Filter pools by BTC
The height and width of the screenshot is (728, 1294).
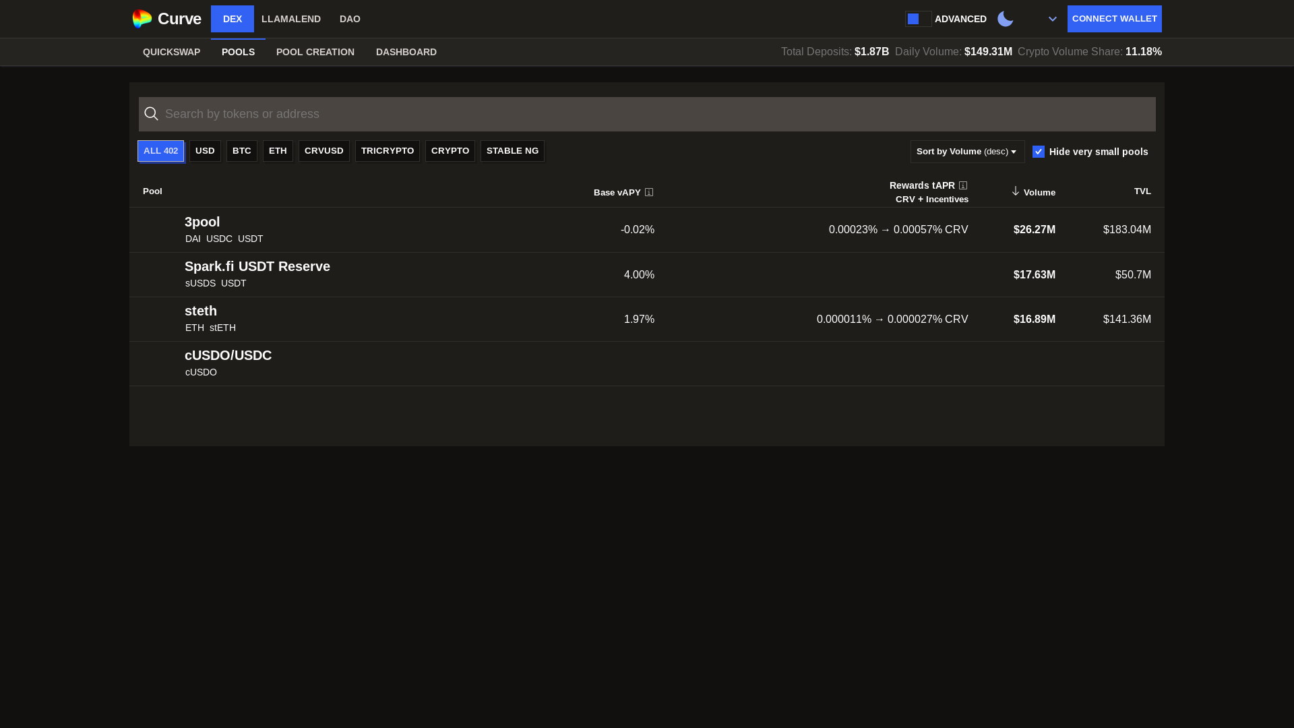tap(242, 151)
